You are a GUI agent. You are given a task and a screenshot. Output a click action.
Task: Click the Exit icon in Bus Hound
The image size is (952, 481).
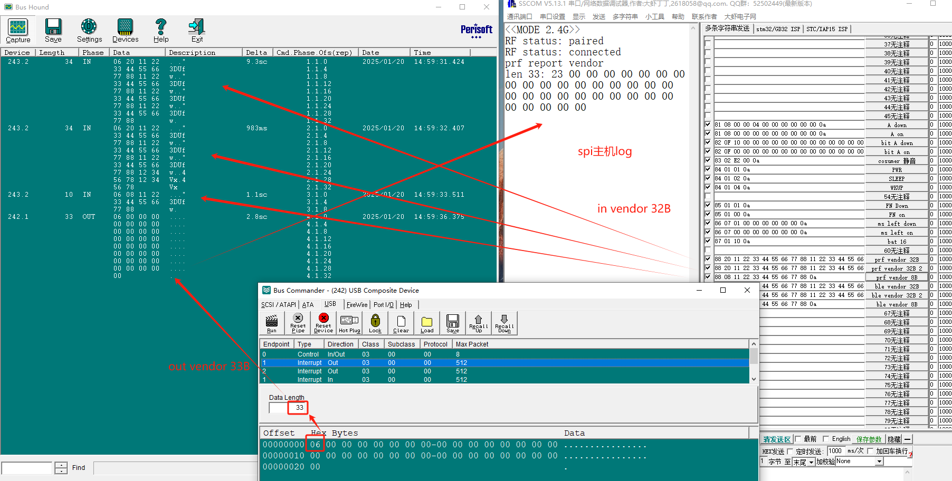pos(197,31)
